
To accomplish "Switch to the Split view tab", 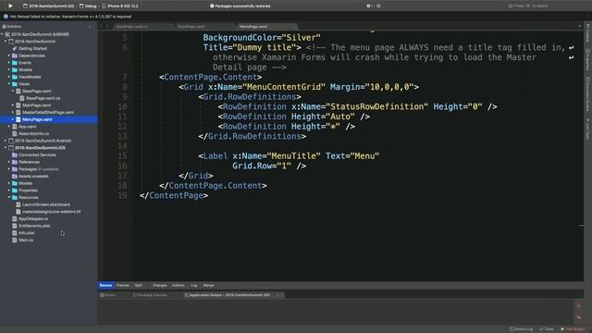I will [x=139, y=286].
